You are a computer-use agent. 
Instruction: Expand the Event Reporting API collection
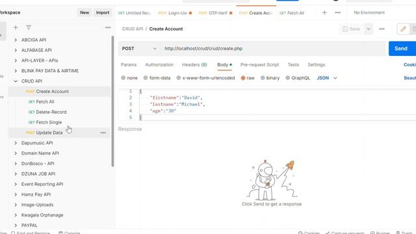[16, 184]
